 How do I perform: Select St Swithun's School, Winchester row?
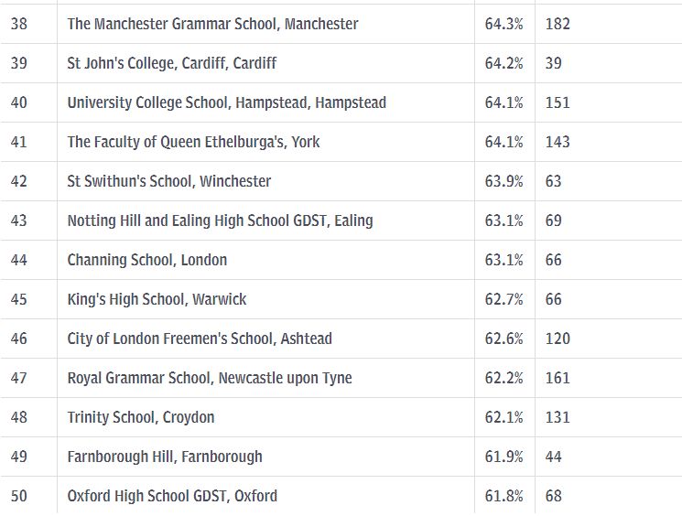click(x=341, y=181)
